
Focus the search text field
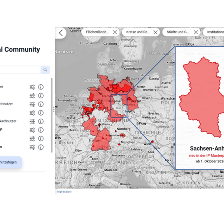pyautogui.click(x=20, y=70)
